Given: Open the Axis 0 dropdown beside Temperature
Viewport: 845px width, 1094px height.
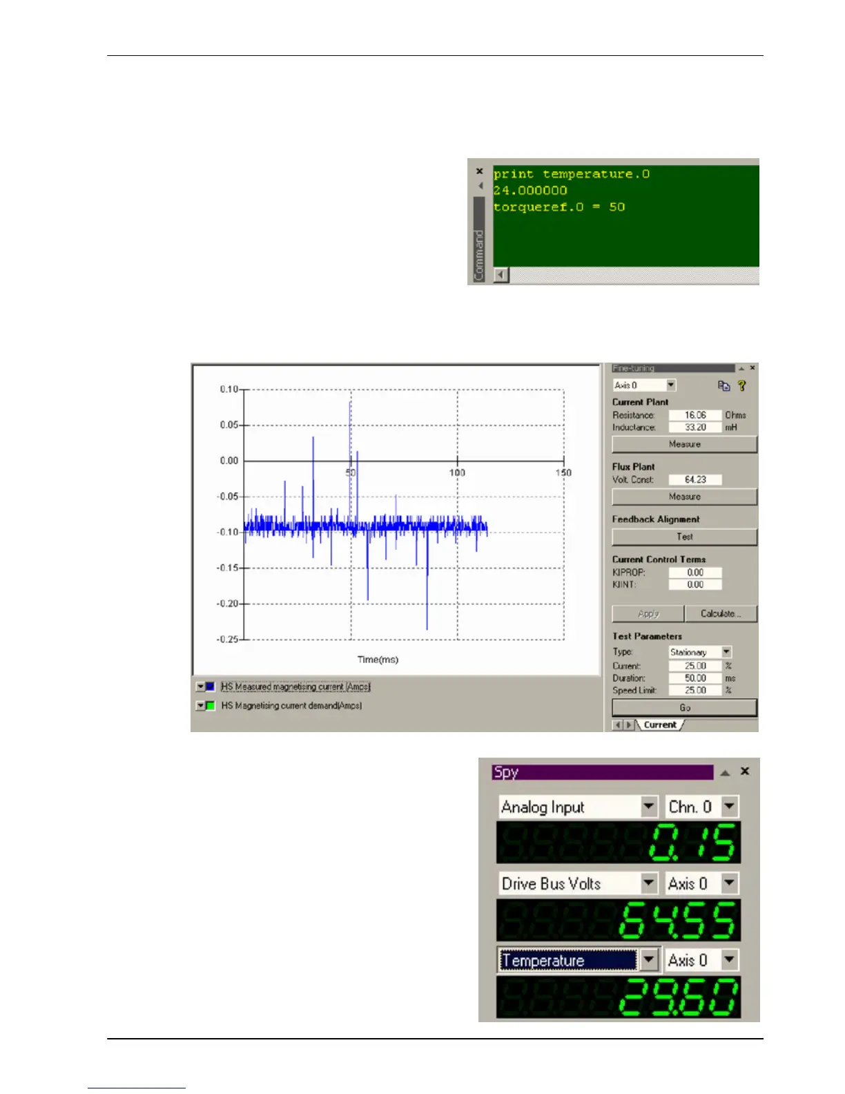Looking at the screenshot, I should pyautogui.click(x=730, y=960).
